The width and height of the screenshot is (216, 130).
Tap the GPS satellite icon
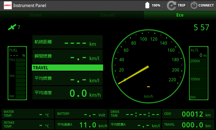[12, 27]
